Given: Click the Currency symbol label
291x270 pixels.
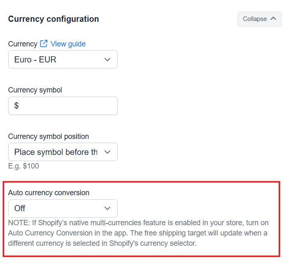Looking at the screenshot, I should (x=35, y=90).
